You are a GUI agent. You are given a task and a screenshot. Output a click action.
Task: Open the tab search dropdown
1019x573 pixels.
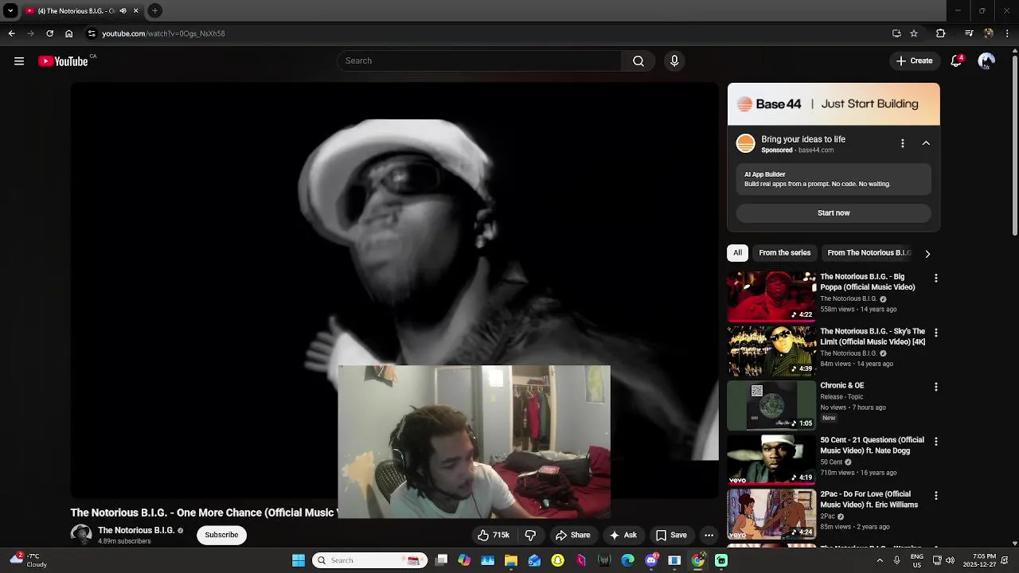coord(10,11)
